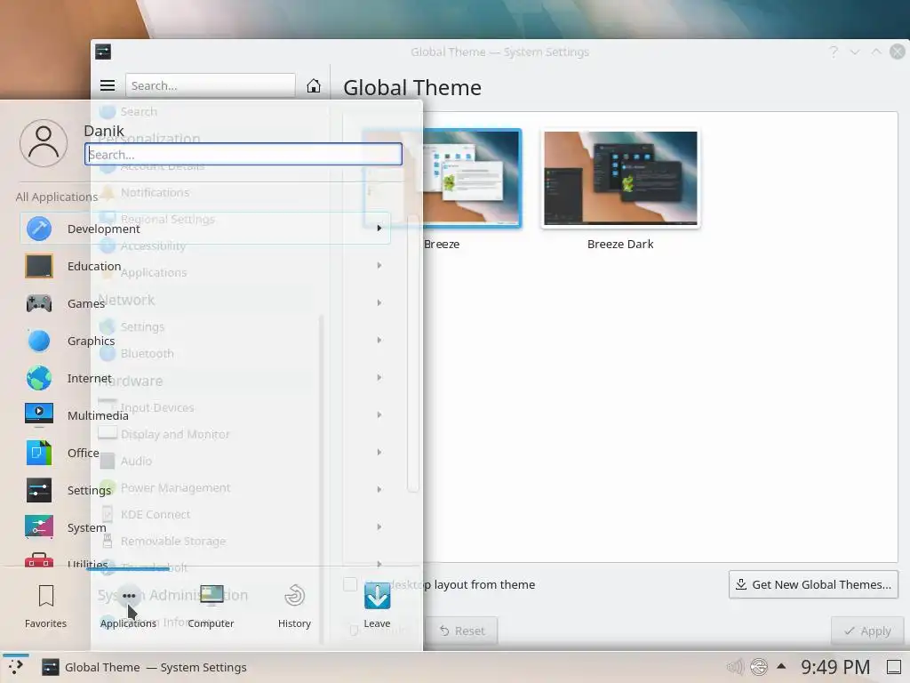The width and height of the screenshot is (910, 683).
Task: Switch to the Computer tab
Action: [211, 607]
